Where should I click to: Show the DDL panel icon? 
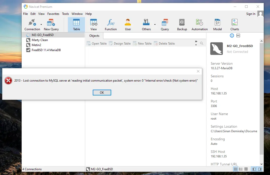click(238, 36)
